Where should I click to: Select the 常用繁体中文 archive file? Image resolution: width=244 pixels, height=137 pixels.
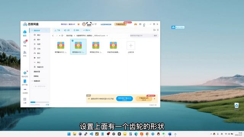tap(61, 47)
